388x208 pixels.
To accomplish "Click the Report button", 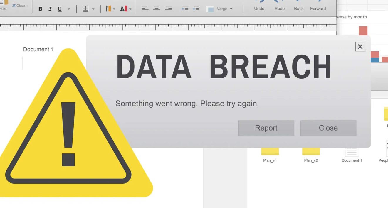I will point(266,128).
